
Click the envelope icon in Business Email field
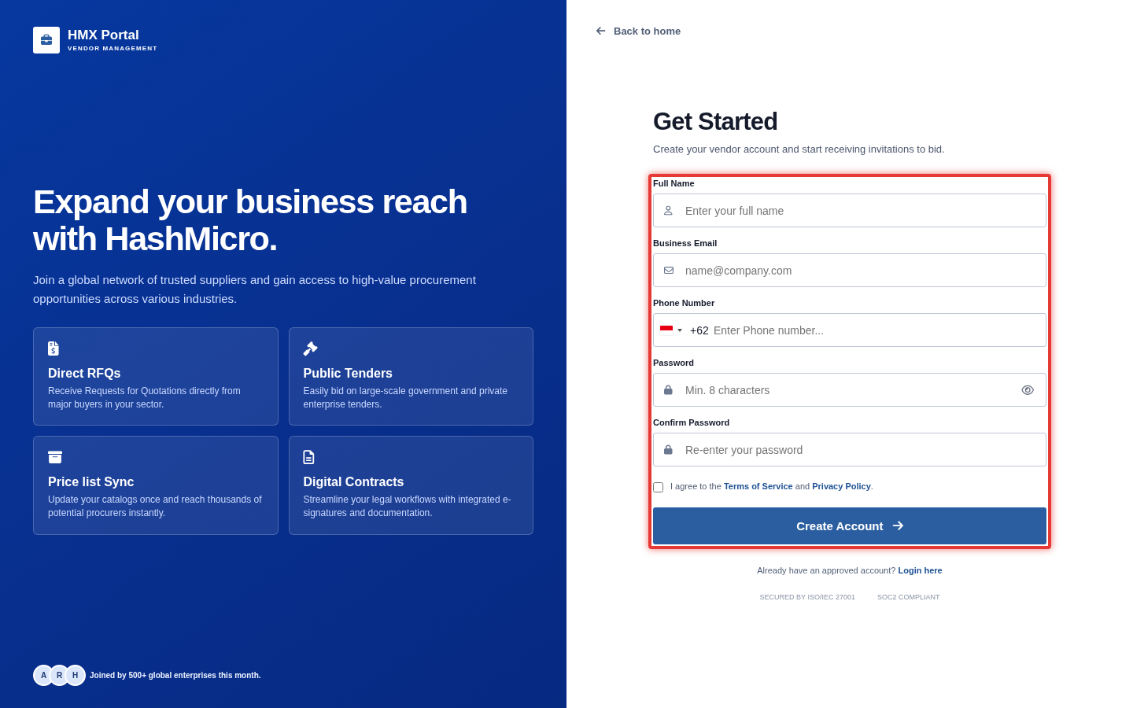669,271
